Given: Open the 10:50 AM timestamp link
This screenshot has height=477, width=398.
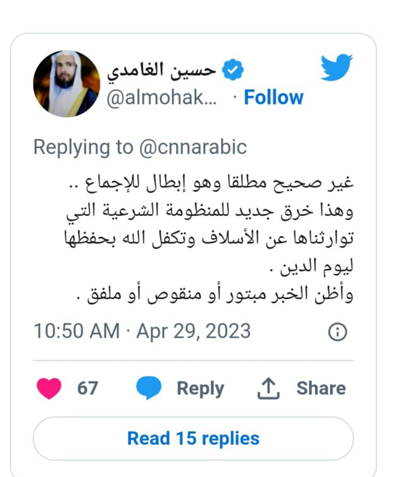Looking at the screenshot, I should click(x=77, y=331).
